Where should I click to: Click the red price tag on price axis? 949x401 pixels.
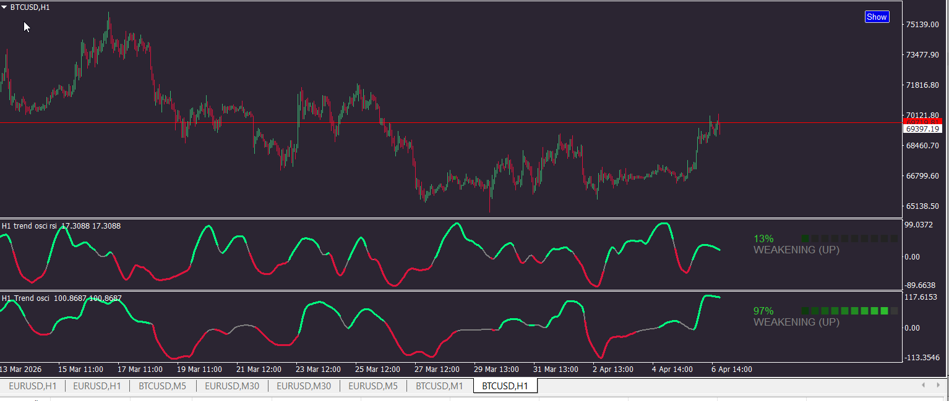coord(922,122)
